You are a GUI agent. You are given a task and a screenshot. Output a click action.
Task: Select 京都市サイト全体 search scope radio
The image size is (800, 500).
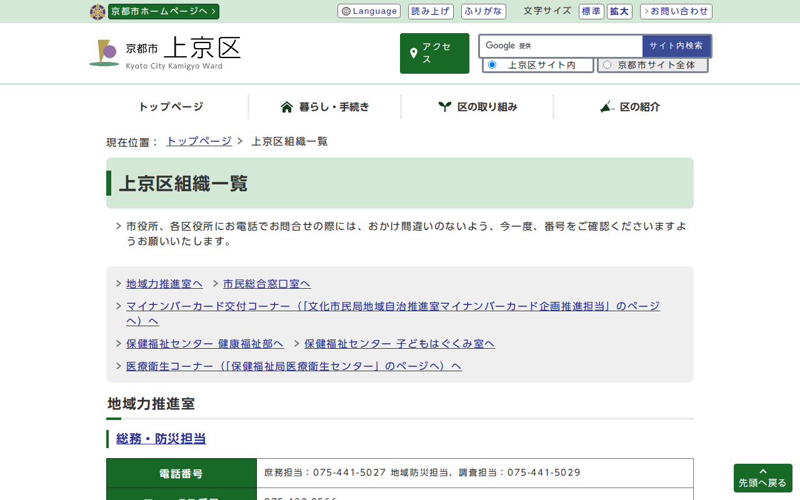pyautogui.click(x=607, y=65)
